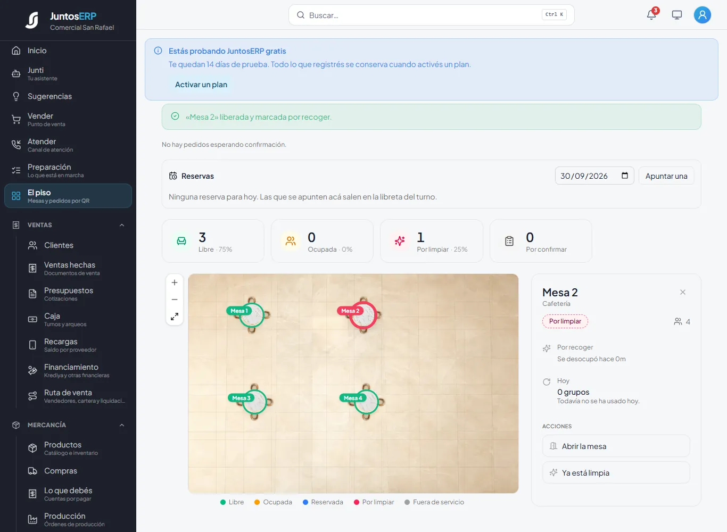Open Preparación in the sidebar
This screenshot has height=532, width=727.
coord(68,170)
